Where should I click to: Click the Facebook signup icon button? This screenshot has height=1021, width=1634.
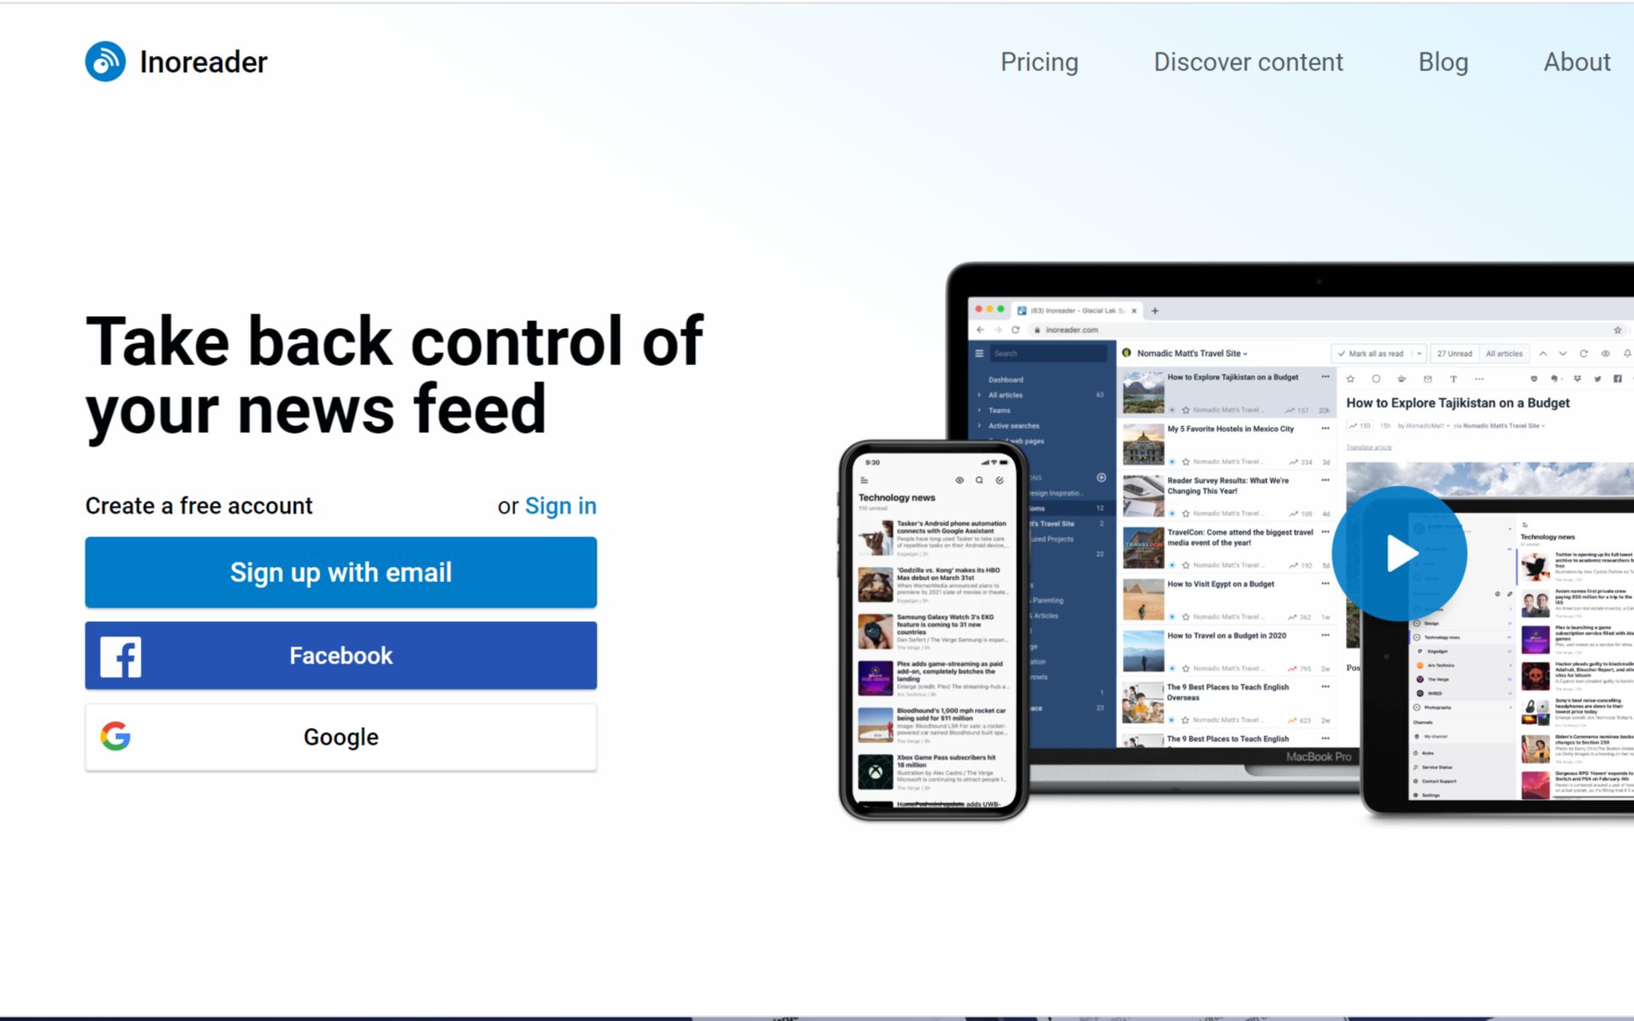tap(118, 655)
